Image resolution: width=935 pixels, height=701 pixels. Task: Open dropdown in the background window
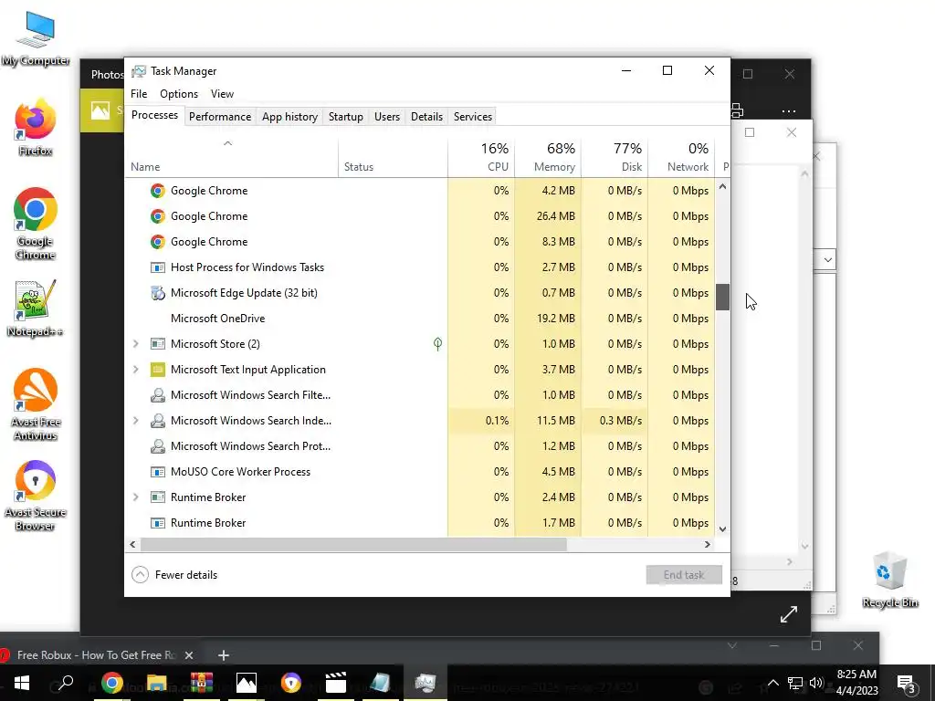point(827,260)
